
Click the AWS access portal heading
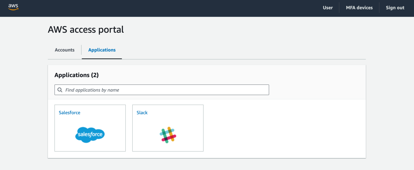click(x=86, y=30)
